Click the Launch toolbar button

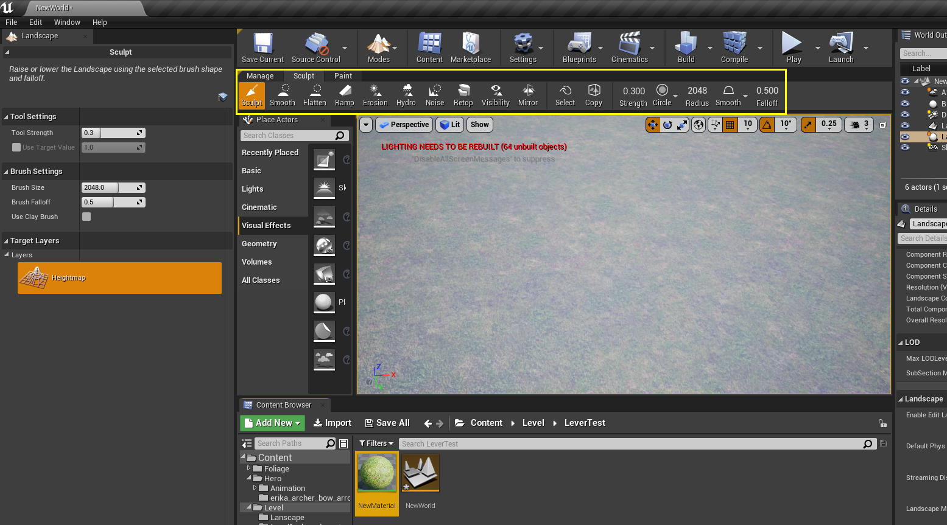pos(841,48)
